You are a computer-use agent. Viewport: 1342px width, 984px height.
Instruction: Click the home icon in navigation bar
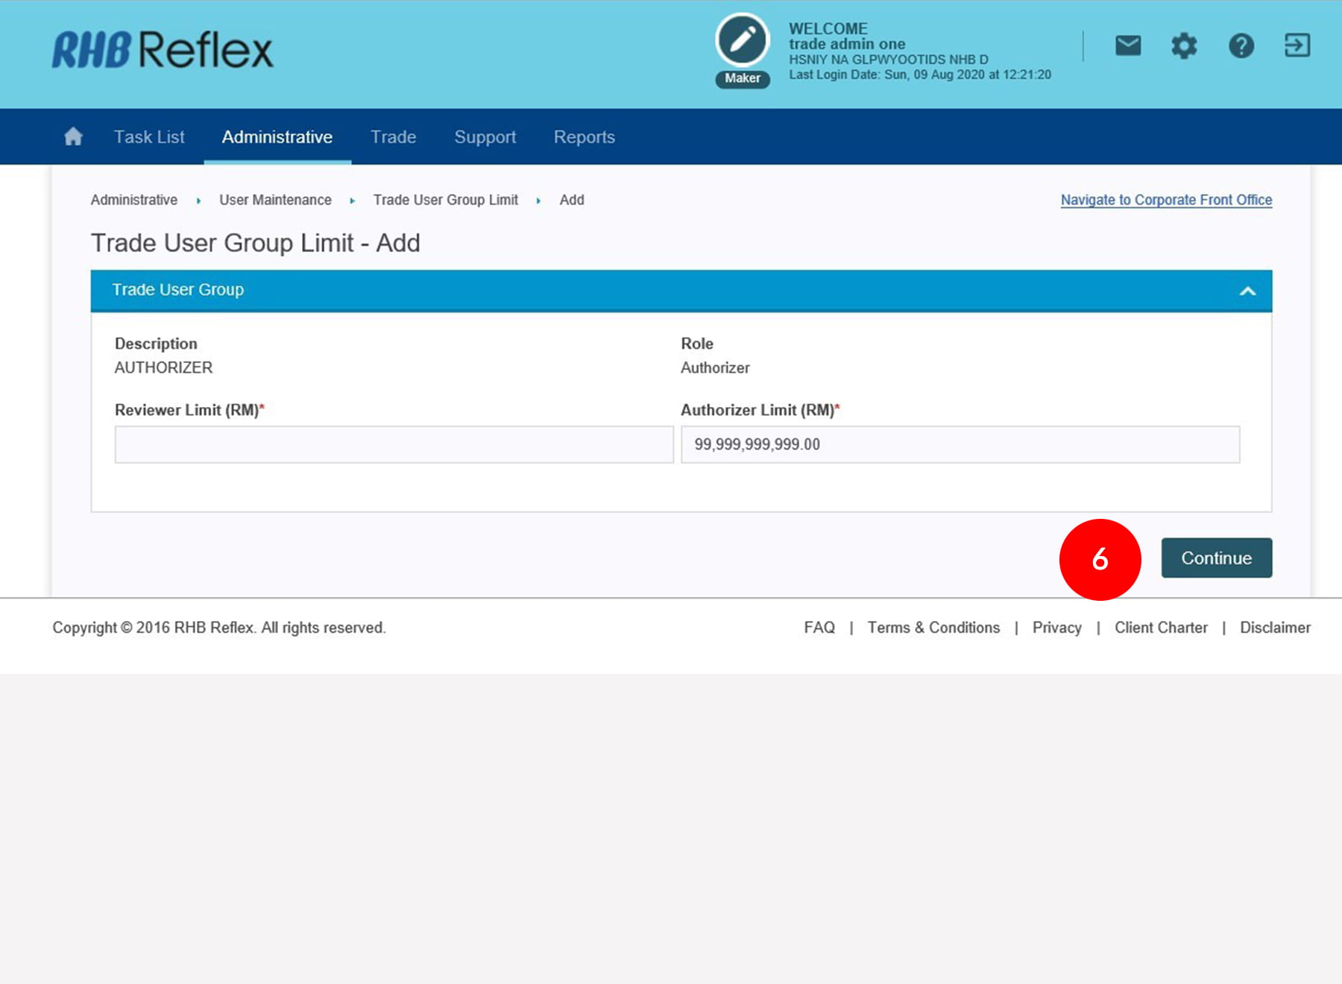pyautogui.click(x=73, y=136)
